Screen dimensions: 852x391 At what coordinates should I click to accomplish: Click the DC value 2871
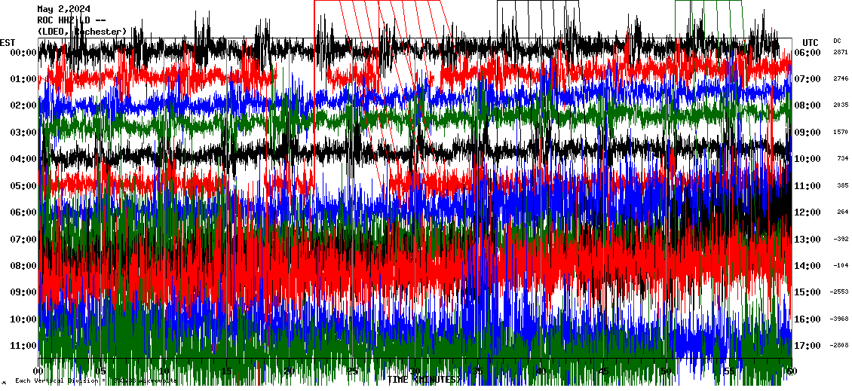click(x=841, y=53)
